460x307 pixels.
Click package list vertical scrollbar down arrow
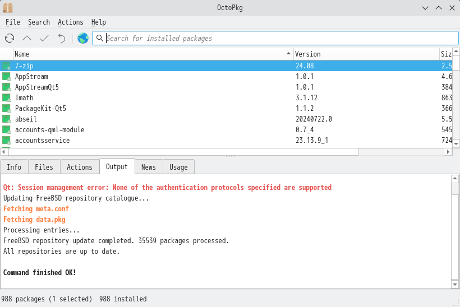(x=456, y=144)
